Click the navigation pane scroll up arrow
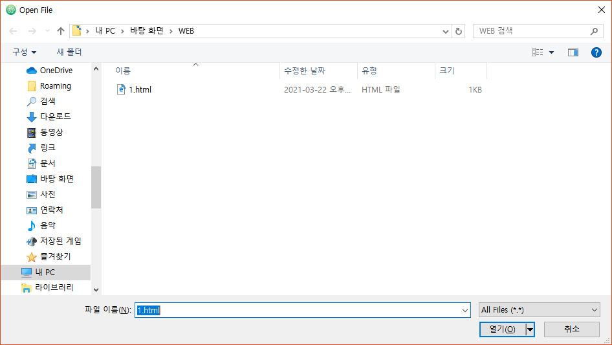The height and width of the screenshot is (345, 612). coord(96,69)
